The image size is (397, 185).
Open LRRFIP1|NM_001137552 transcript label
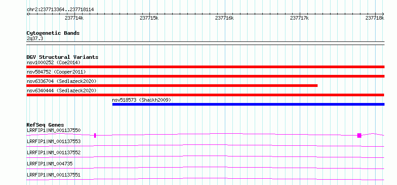tap(54, 152)
